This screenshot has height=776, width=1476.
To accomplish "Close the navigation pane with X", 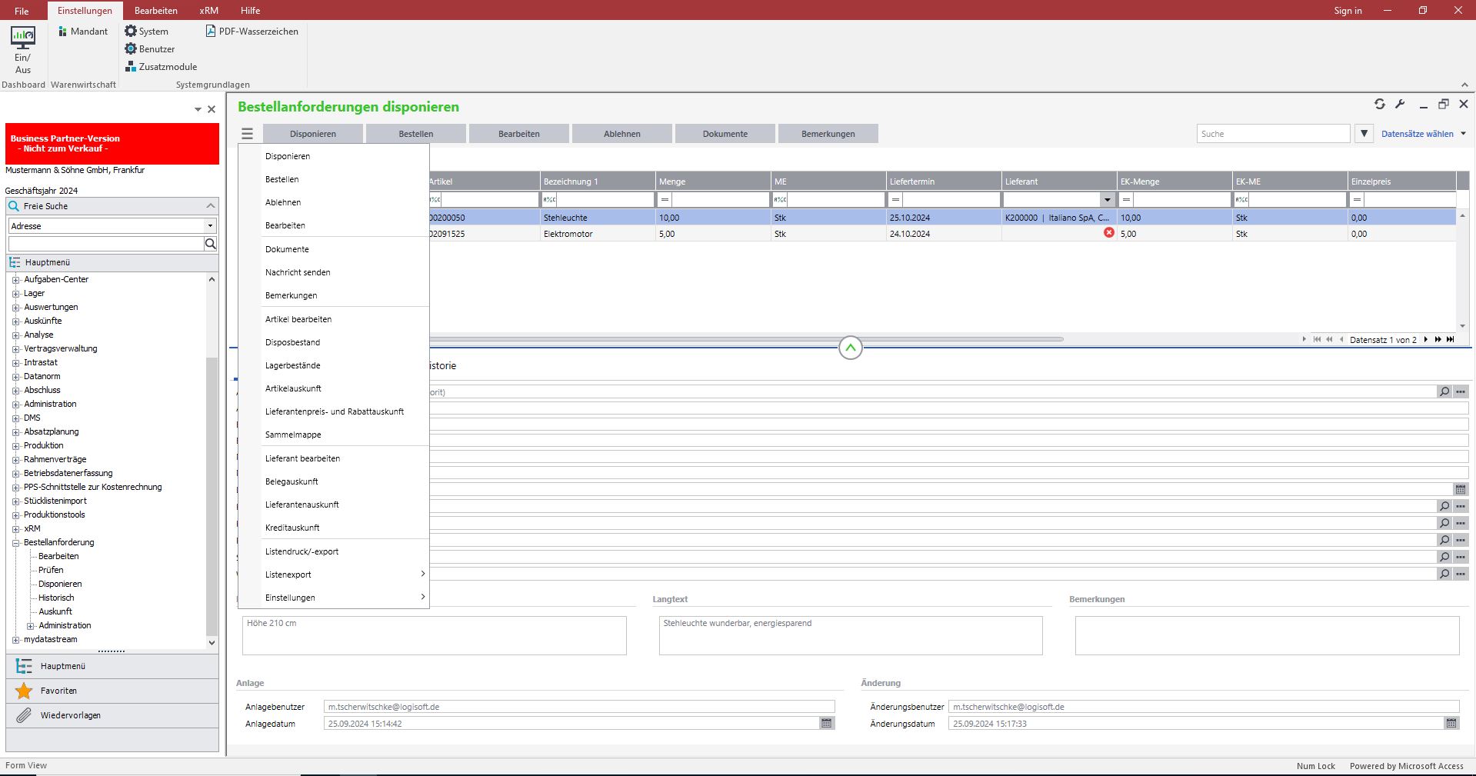I will click(x=212, y=109).
